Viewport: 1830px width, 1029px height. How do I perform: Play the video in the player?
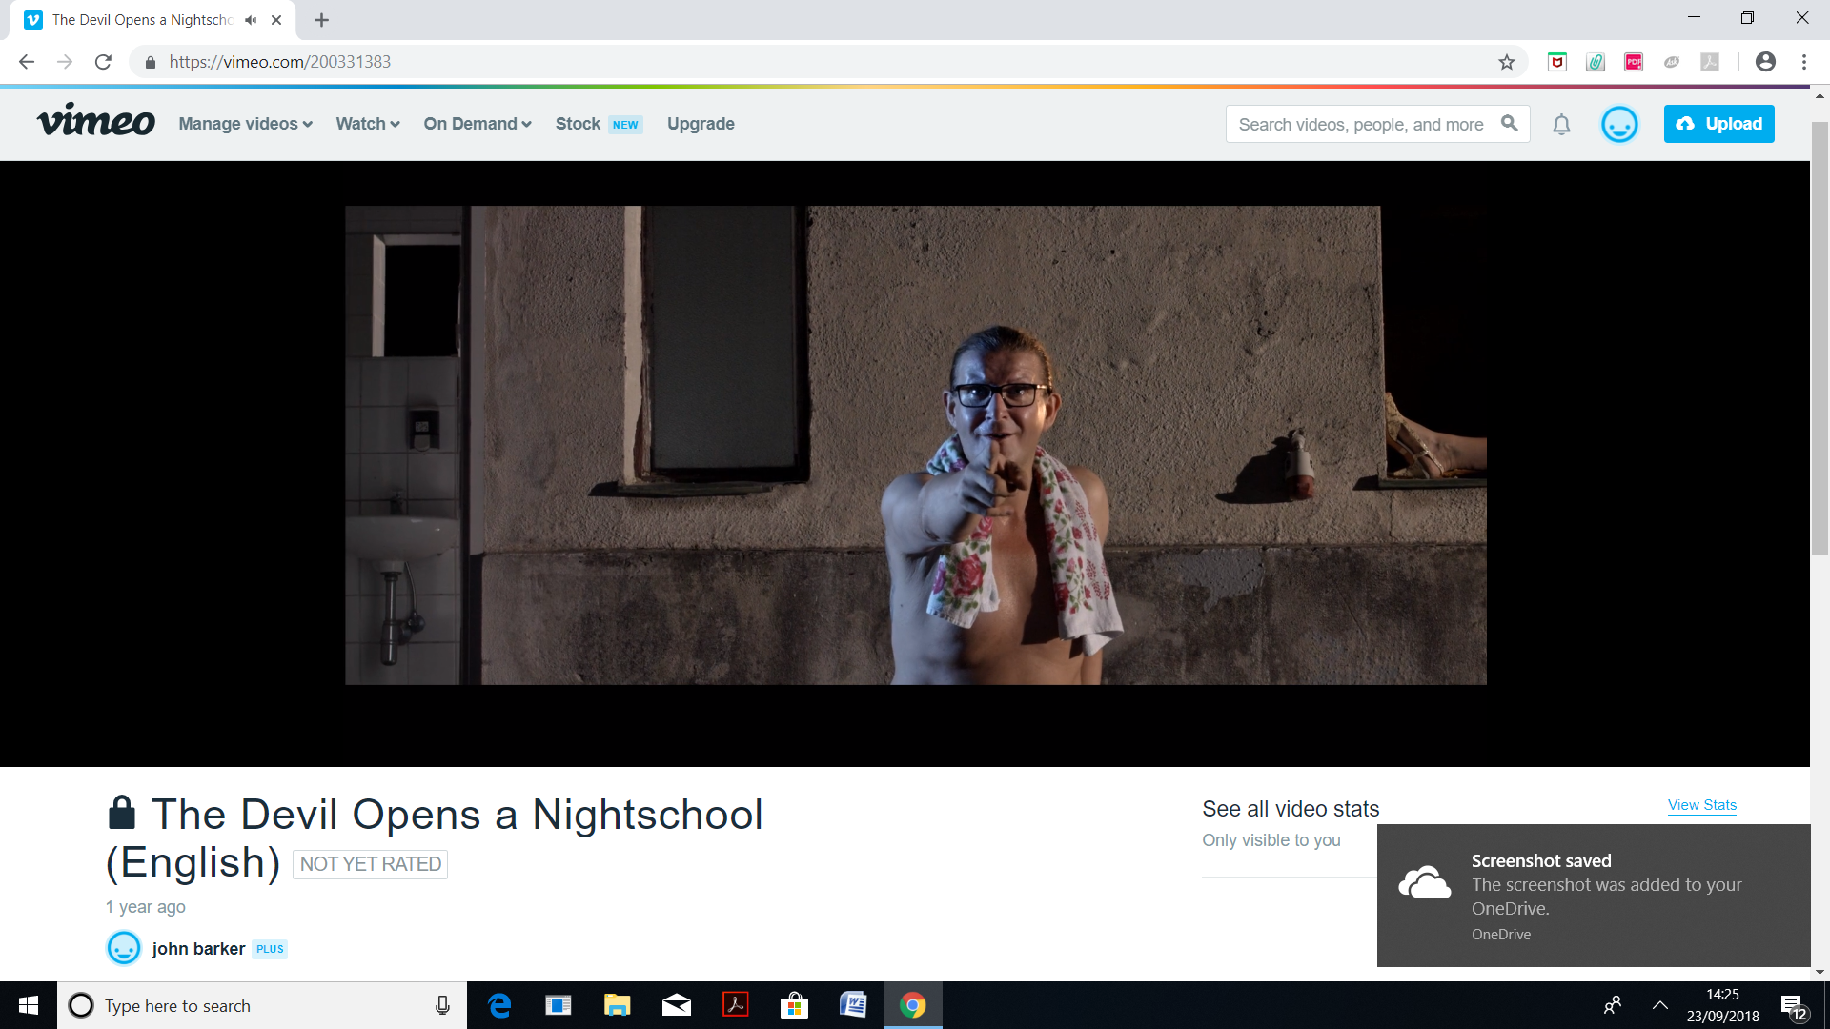tap(915, 445)
